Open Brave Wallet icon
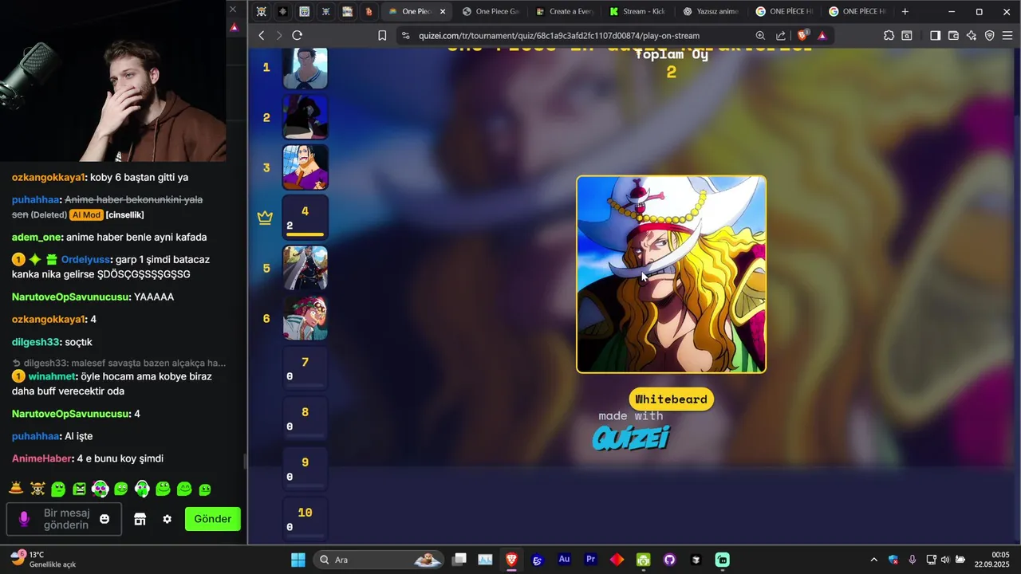This screenshot has height=574, width=1021. pos(953,35)
